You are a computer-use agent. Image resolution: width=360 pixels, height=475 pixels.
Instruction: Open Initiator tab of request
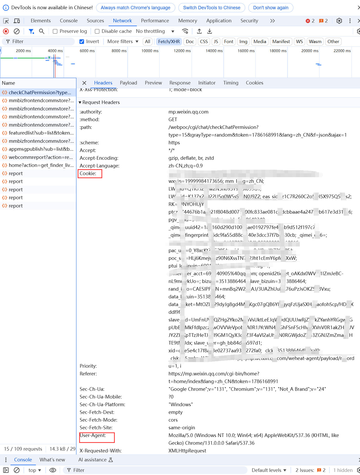207,83
